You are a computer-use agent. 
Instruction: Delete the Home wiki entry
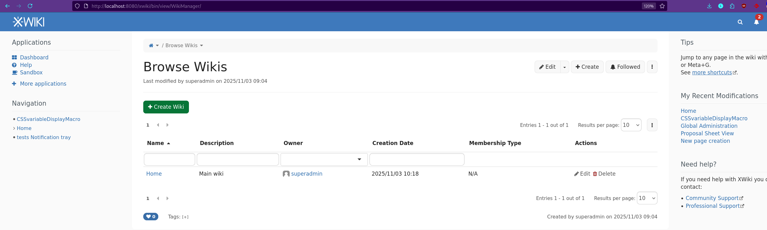click(x=604, y=174)
